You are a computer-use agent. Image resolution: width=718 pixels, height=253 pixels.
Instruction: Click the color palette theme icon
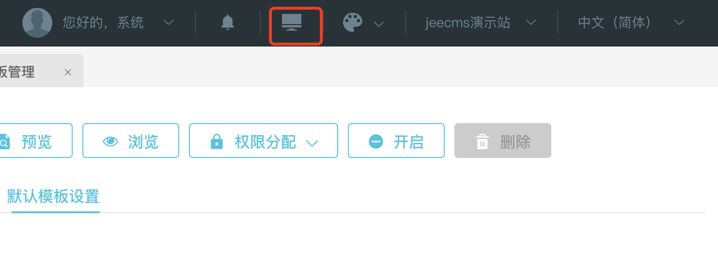[353, 22]
